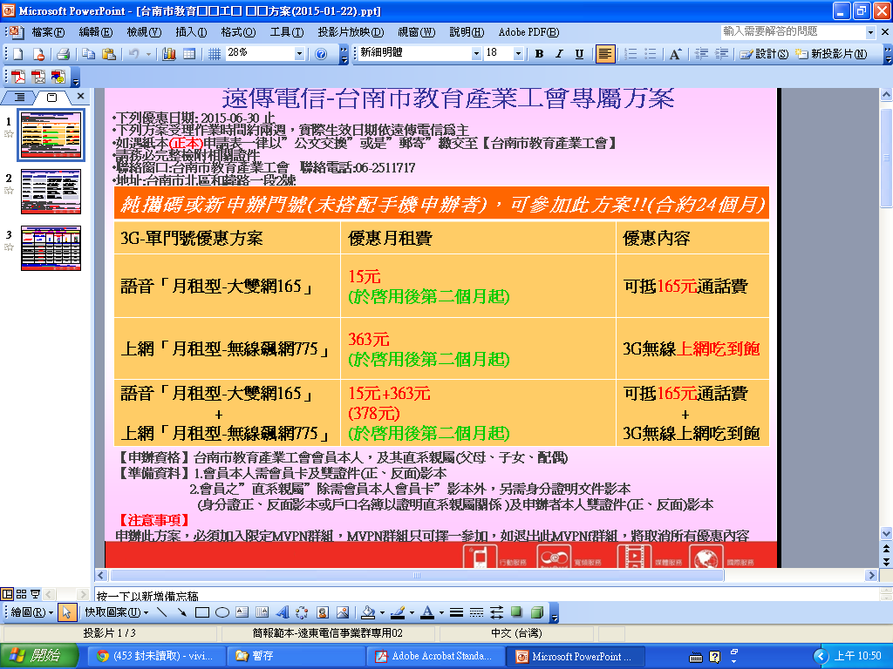Toggle Italic formatting
This screenshot has width=893, height=669.
[559, 54]
